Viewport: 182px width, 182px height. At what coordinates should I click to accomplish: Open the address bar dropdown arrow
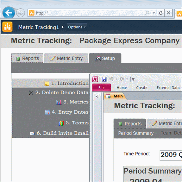154,13
